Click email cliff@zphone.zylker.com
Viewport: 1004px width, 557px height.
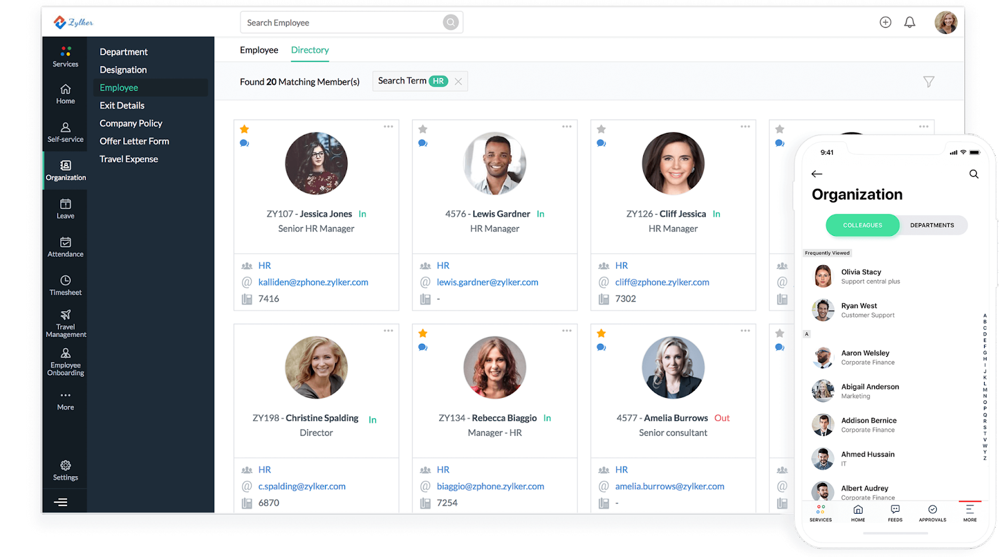662,282
